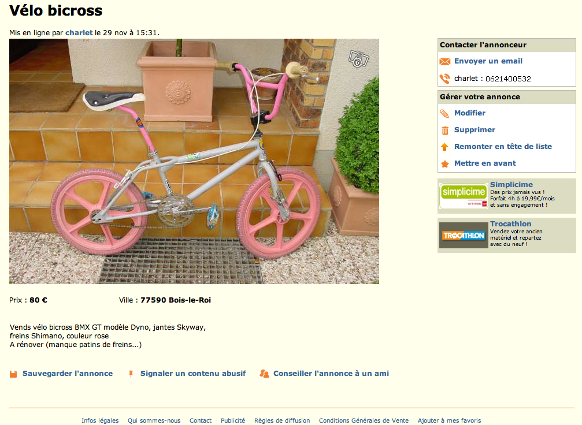
Task: Open Règles de diffusion in the footer
Action: coord(282,420)
